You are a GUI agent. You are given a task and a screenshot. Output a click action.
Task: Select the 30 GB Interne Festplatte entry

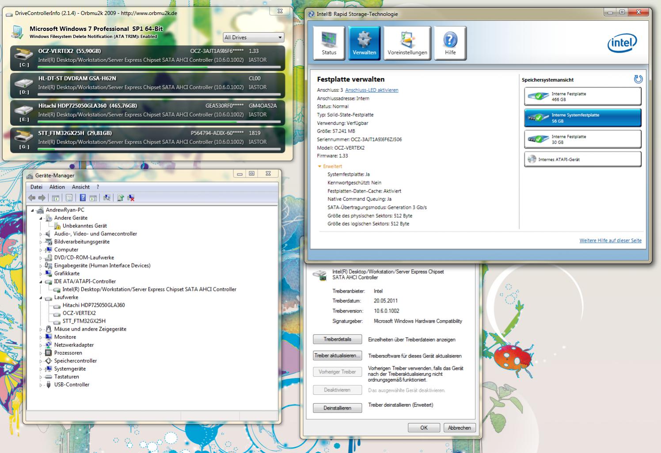[582, 139]
